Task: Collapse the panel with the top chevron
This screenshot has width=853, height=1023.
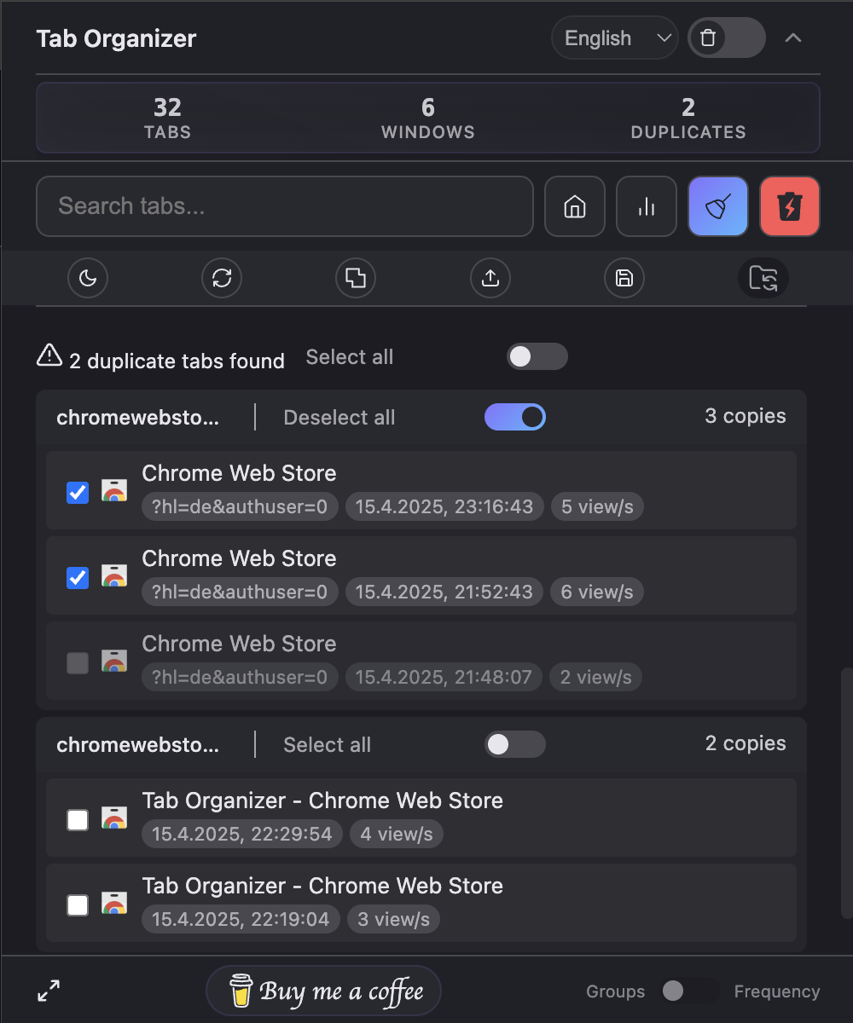Action: click(793, 38)
